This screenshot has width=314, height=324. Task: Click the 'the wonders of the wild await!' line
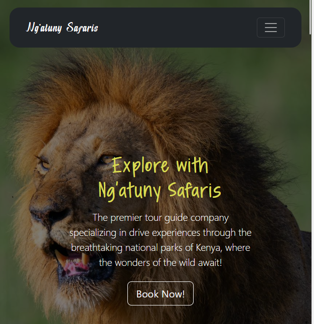(161, 263)
